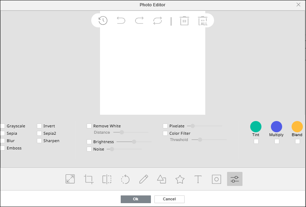Click the Reset loop icon

pos(158,21)
